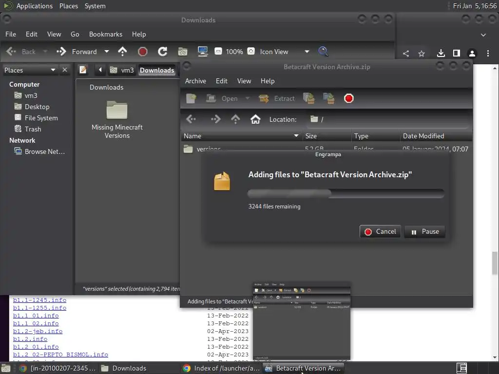Click the Forward arrow in Downloads window
Viewport: 499px width, 374px height.
61,52
